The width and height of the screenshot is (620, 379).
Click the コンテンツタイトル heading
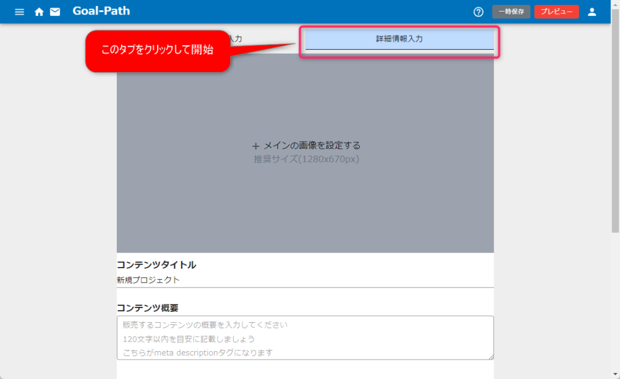point(156,265)
